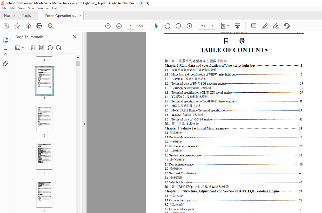The image size is (322, 213).
Task: Delete selected page with trash icon
Action: (x=33, y=48)
